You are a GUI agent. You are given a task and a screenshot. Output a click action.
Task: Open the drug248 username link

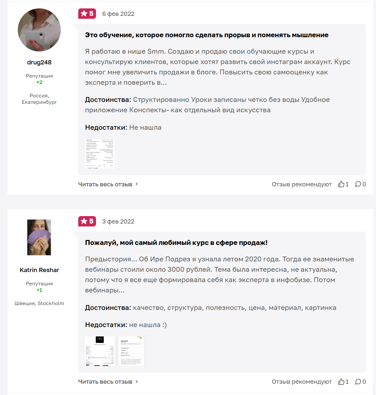39,62
